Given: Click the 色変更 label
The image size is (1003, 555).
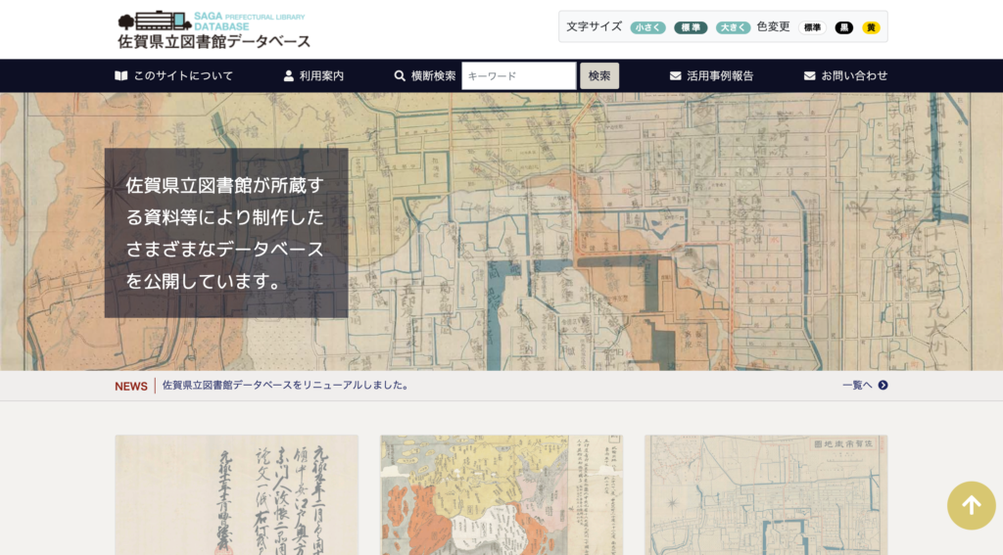Looking at the screenshot, I should click(774, 26).
